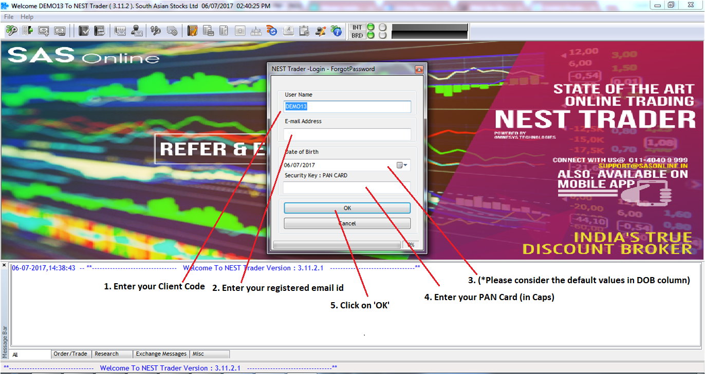Switch to the Exchange Messages tab
705x374 pixels.
tap(161, 354)
